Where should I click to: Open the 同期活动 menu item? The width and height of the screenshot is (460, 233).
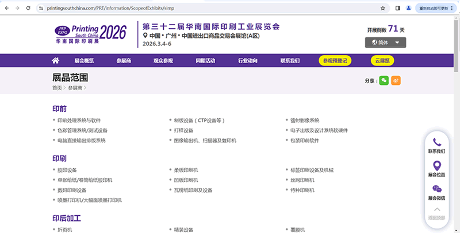205,61
